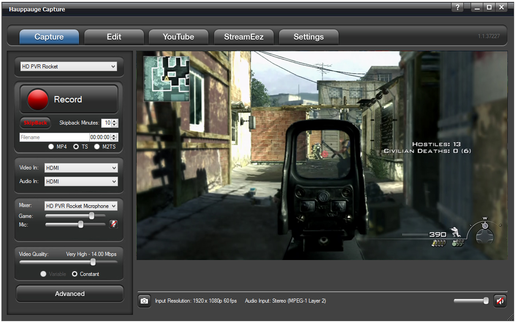Click the Skipback Minutes value field

tap(107, 123)
